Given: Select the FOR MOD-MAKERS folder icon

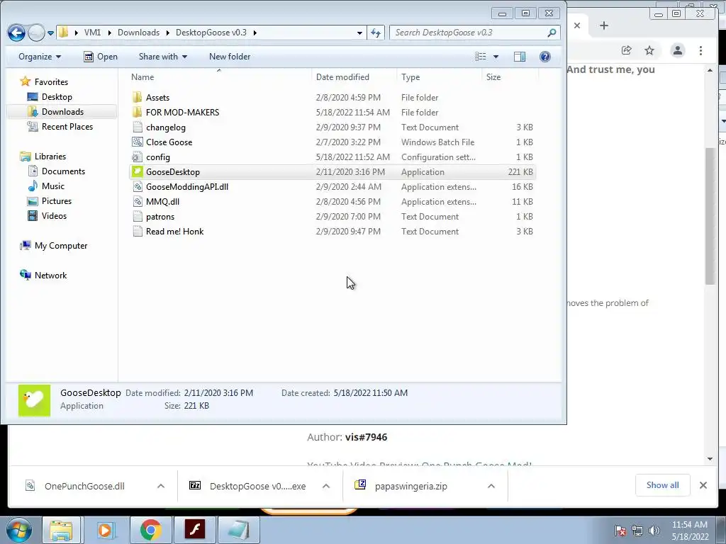Looking at the screenshot, I should 137,112.
